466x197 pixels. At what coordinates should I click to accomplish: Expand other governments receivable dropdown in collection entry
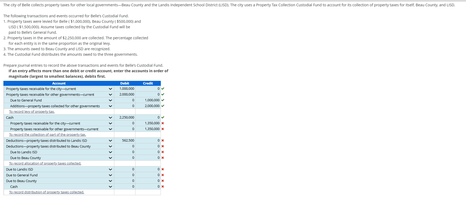[x=110, y=129]
